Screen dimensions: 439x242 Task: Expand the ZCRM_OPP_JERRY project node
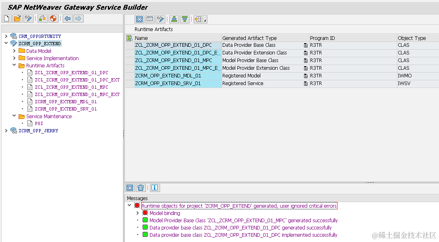point(6,131)
